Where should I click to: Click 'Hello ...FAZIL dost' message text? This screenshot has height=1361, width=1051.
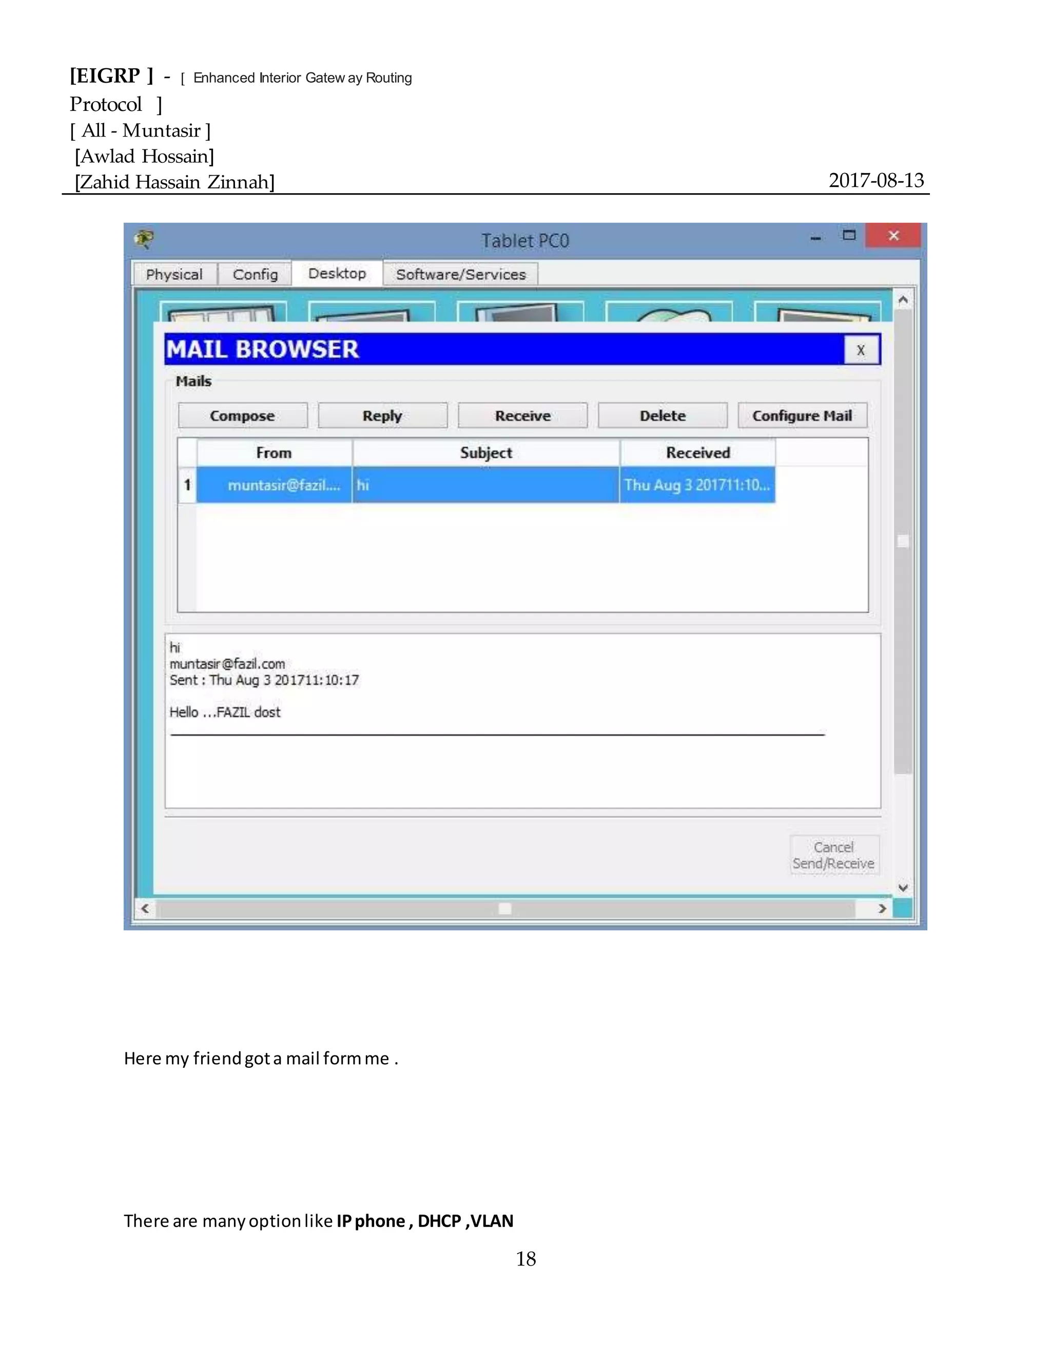pyautogui.click(x=225, y=712)
